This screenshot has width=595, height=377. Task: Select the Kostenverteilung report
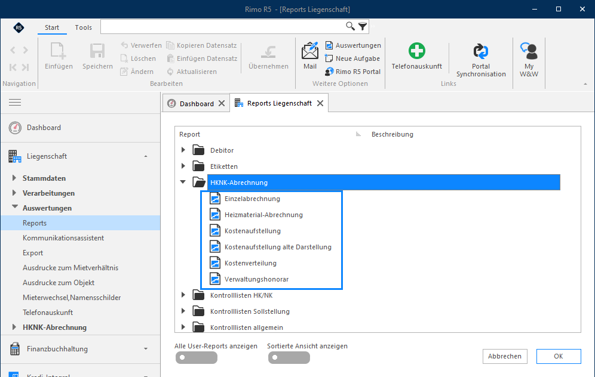[250, 263]
